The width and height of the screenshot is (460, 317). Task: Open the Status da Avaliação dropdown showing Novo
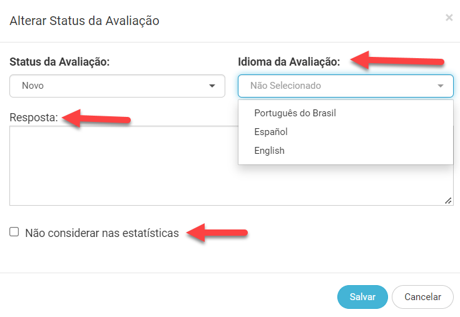coord(116,86)
